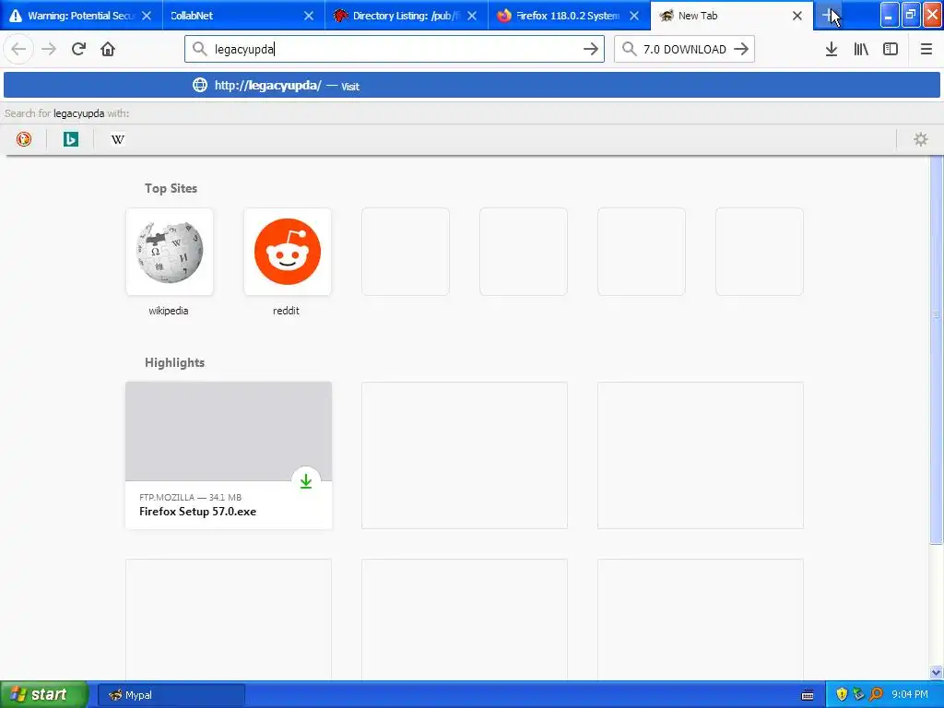The height and width of the screenshot is (708, 944).
Task: Go forward with the forward arrow button
Action: click(x=49, y=49)
